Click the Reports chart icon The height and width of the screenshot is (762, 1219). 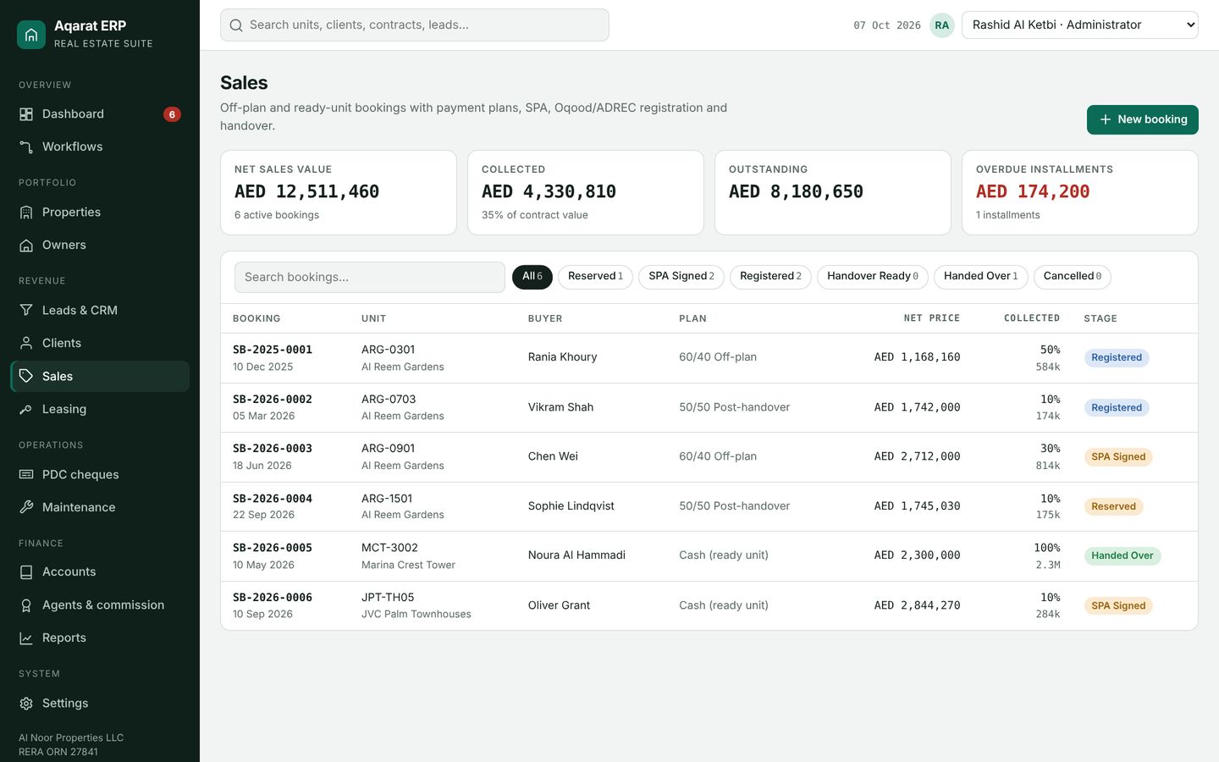[26, 638]
